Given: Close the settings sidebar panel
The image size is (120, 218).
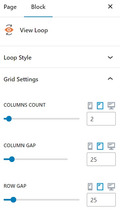Looking at the screenshot, I should (x=110, y=6).
